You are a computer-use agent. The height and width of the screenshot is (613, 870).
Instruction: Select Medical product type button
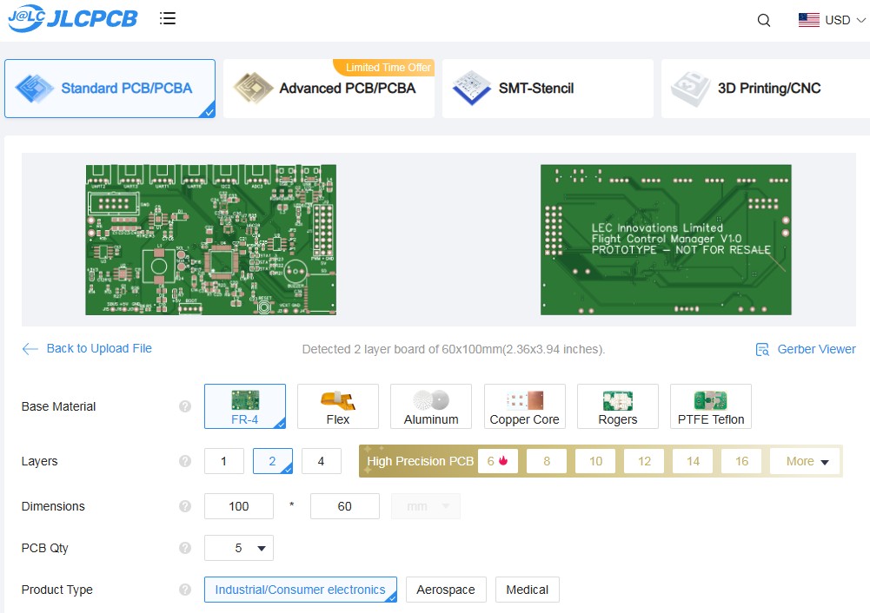[527, 590]
